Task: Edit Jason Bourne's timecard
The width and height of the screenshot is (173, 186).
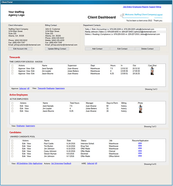Action: [x=33, y=74]
